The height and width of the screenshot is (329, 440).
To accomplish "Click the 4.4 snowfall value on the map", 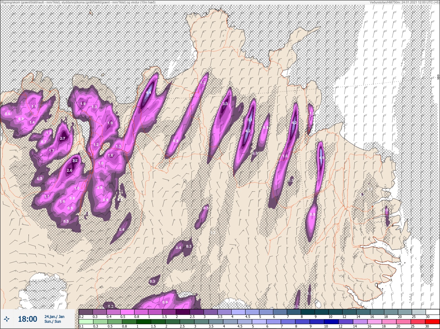I will pos(148,92).
